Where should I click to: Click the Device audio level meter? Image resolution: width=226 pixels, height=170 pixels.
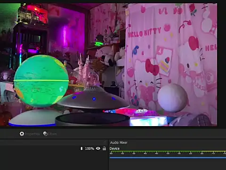168,153
